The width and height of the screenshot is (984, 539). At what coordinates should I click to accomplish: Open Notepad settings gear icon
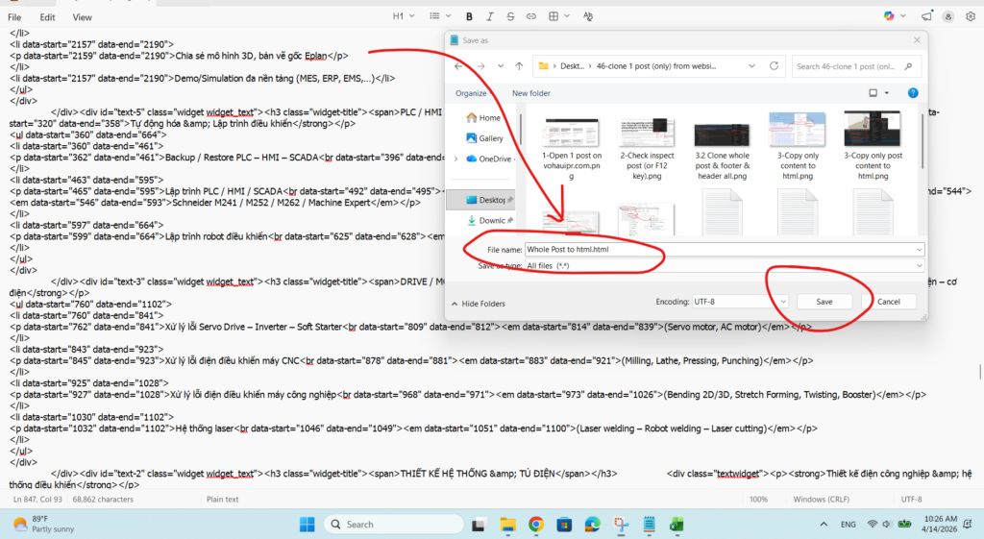point(969,16)
